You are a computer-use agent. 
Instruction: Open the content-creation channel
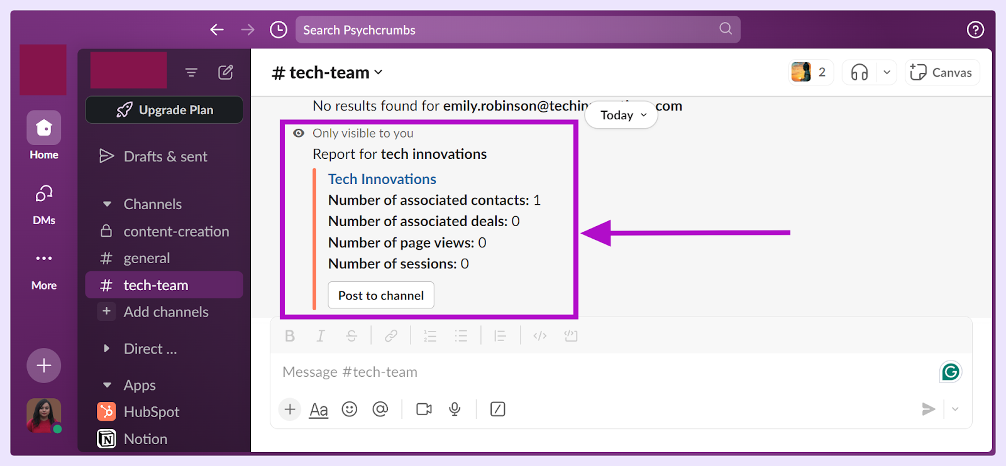164,231
